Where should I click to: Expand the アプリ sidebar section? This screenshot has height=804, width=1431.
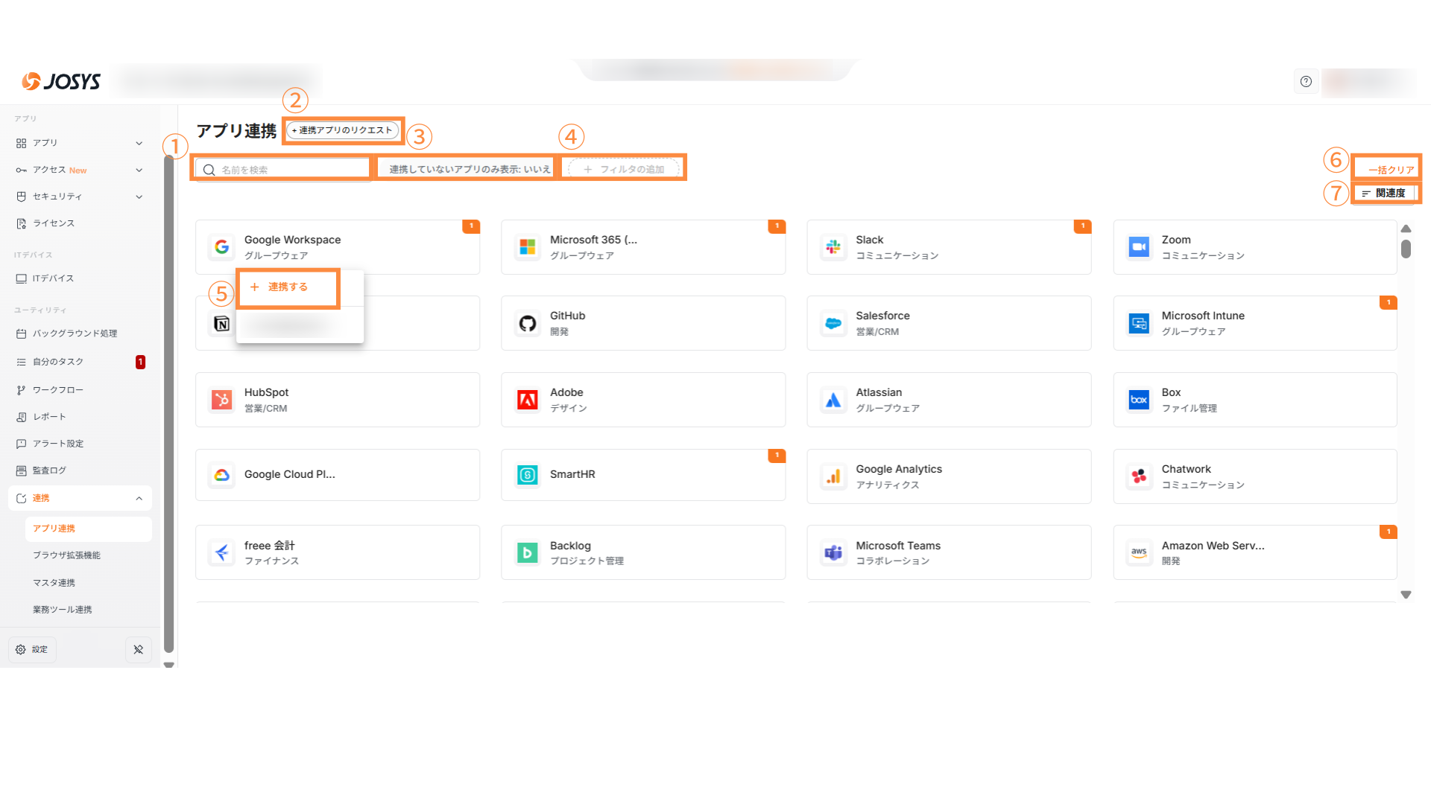(x=139, y=143)
